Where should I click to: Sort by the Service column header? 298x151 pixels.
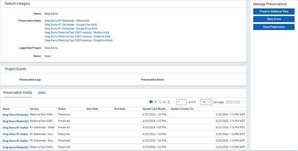tap(34, 109)
